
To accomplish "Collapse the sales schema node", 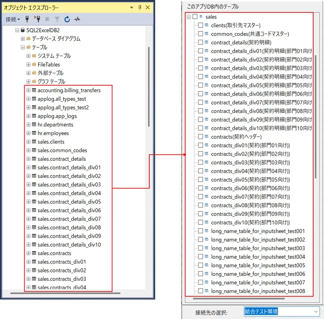I will [189, 17].
